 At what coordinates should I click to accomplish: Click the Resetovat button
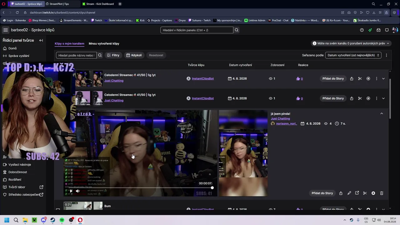156,55
